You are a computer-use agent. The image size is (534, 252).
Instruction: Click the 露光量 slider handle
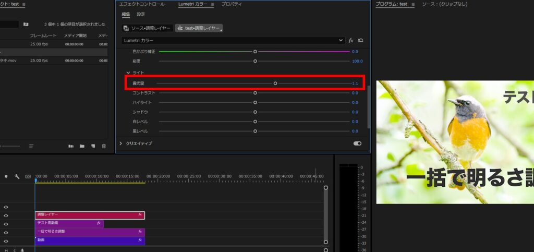(275, 83)
